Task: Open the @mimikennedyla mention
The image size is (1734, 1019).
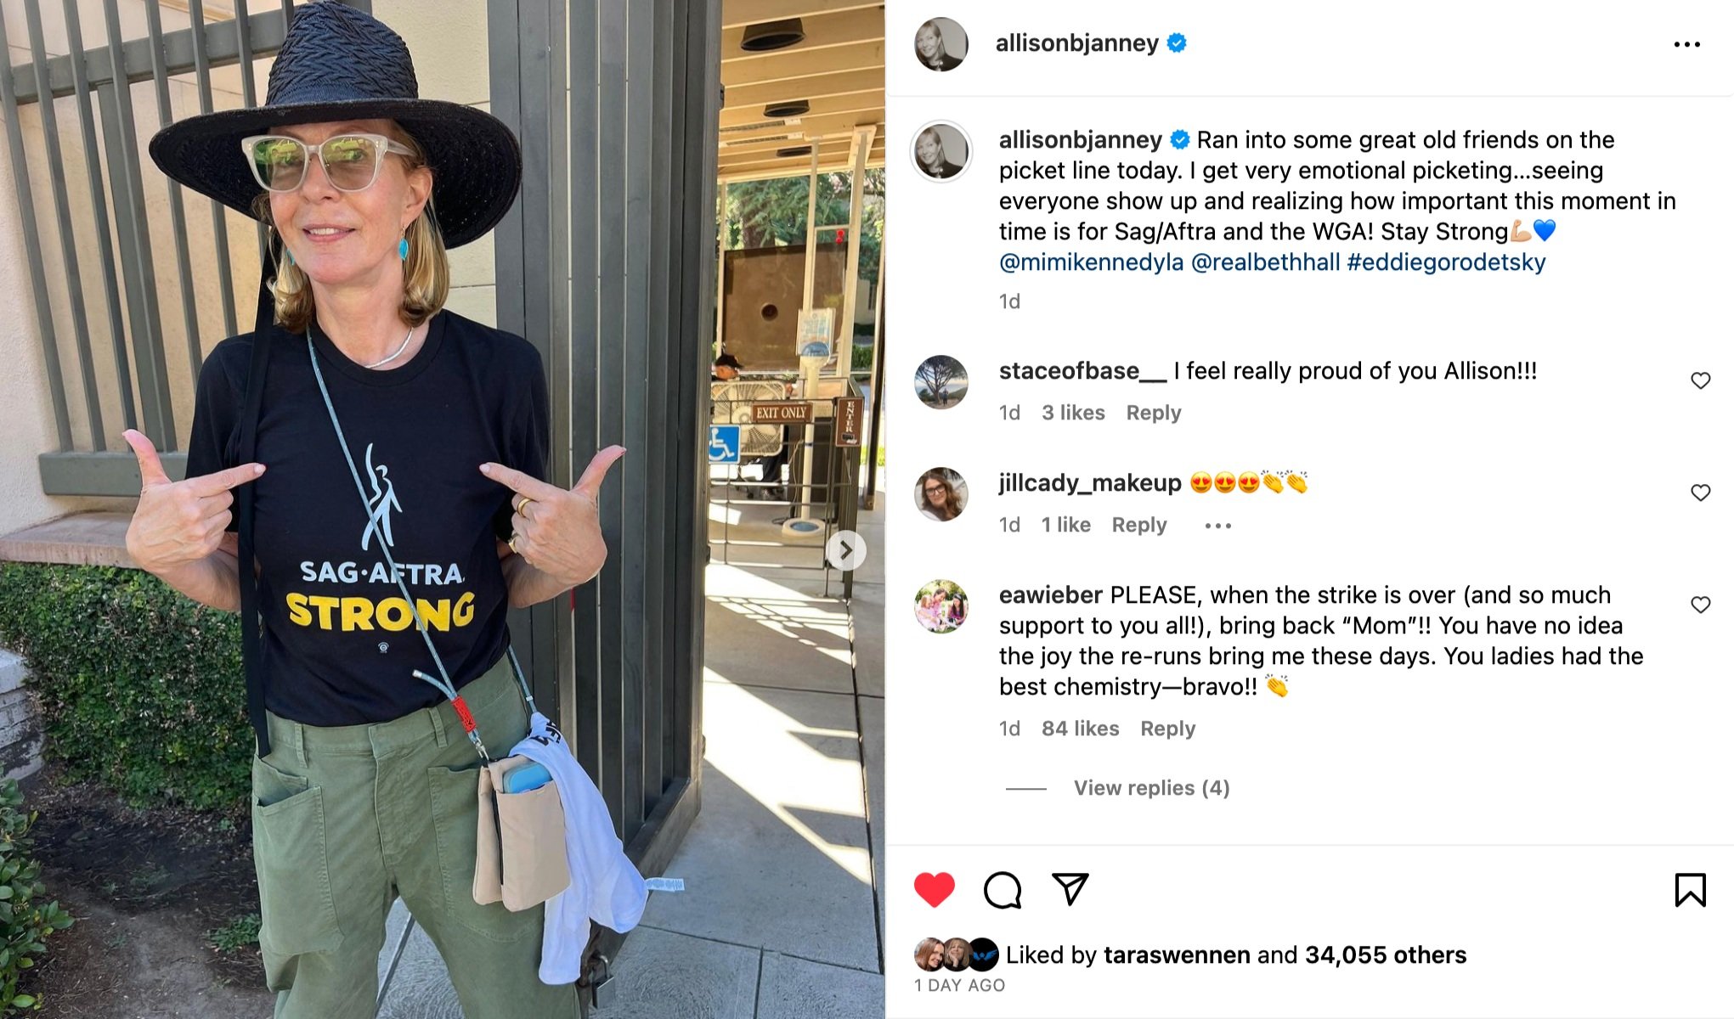Action: (x=1091, y=262)
